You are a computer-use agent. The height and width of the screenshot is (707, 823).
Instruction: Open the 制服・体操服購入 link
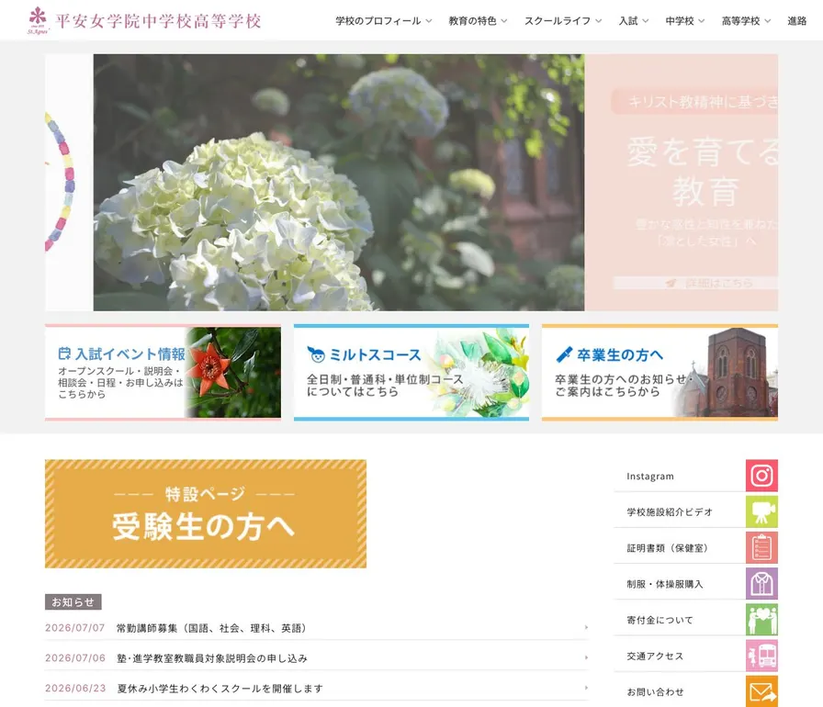coord(664,584)
